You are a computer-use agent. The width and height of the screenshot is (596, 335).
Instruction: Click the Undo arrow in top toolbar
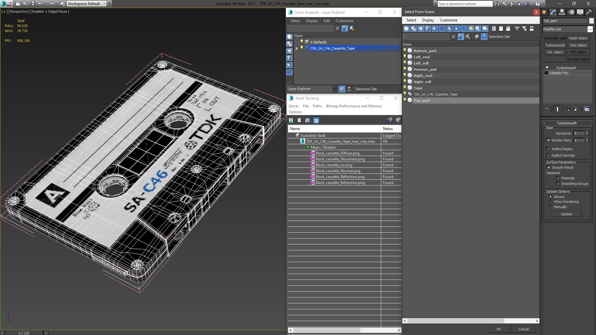[x=40, y=3]
